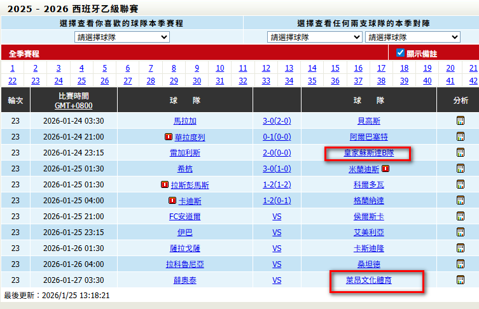
Task: Click analysis icon for 雷加利斯 match row
Action: (461, 152)
